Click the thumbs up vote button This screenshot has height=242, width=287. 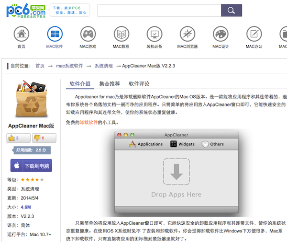19,138
